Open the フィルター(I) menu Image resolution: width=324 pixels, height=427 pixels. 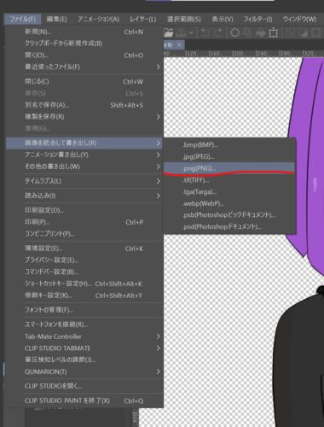point(257,19)
